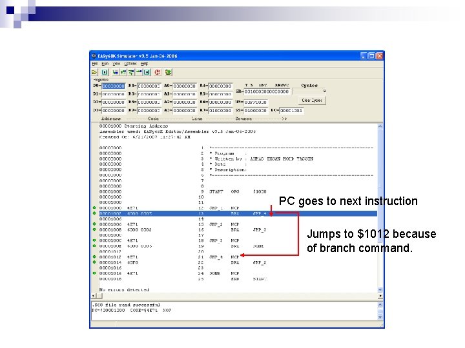This screenshot has width=465, height=348.
Task: Open the Run menu
Action: (x=105, y=64)
